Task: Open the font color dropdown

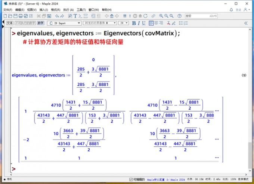Action: [x=168, y=23]
